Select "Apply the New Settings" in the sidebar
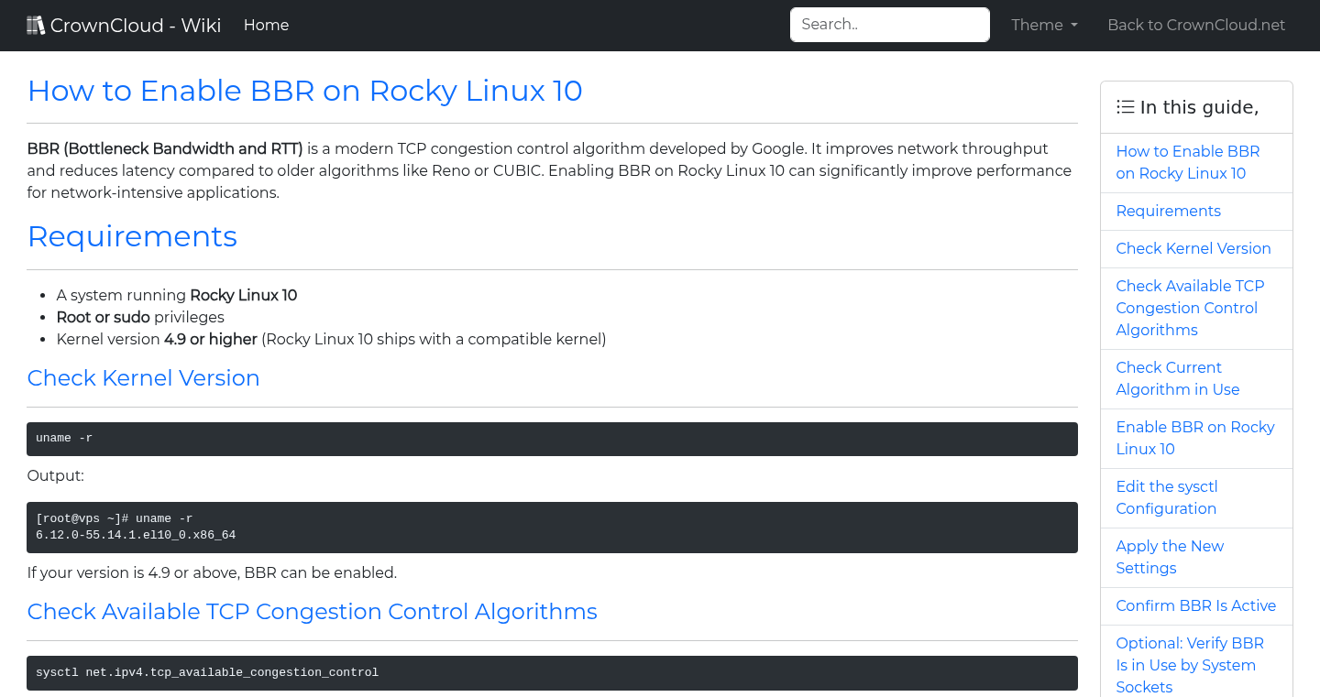Screen dimensions: 1320x697 click(1170, 557)
